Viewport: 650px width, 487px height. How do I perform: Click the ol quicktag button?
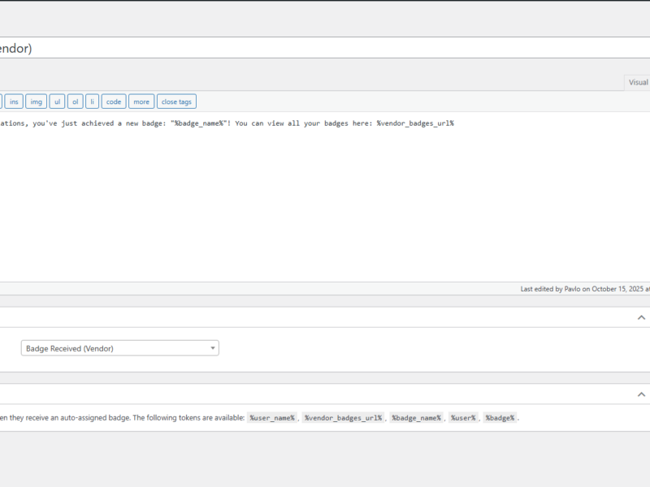point(75,101)
